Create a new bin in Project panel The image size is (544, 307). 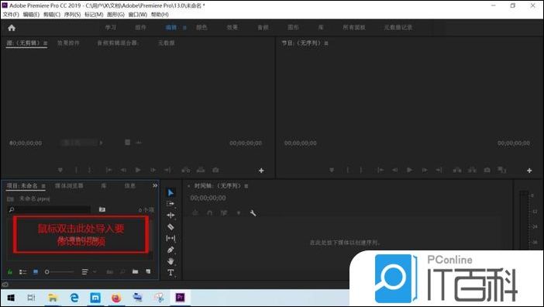point(136,271)
